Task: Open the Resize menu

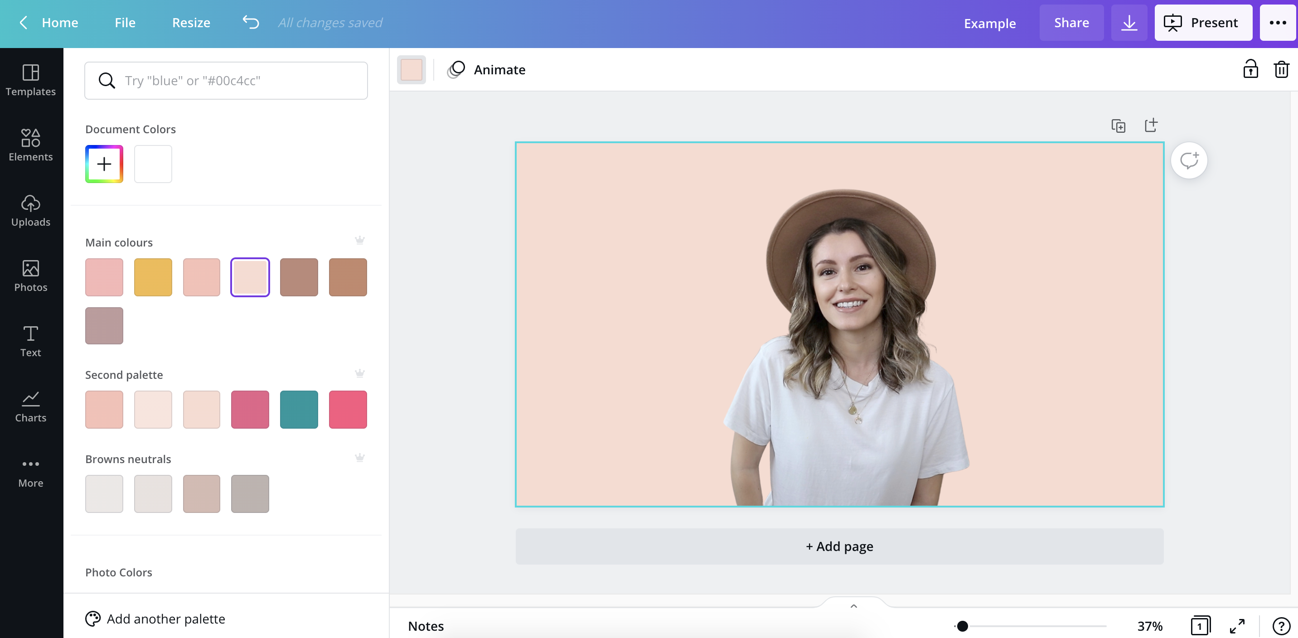Action: (x=191, y=23)
